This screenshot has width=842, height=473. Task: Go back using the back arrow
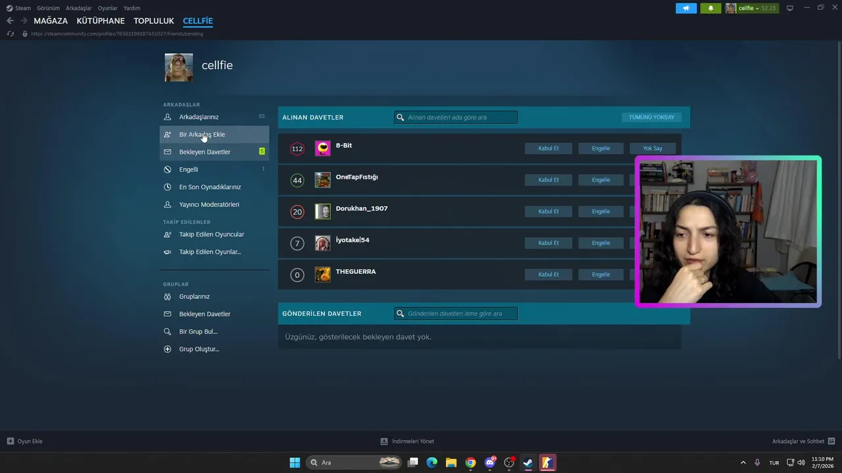pyautogui.click(x=10, y=21)
